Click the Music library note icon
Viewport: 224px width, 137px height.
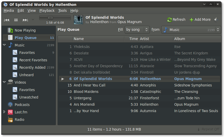(x=11, y=45)
